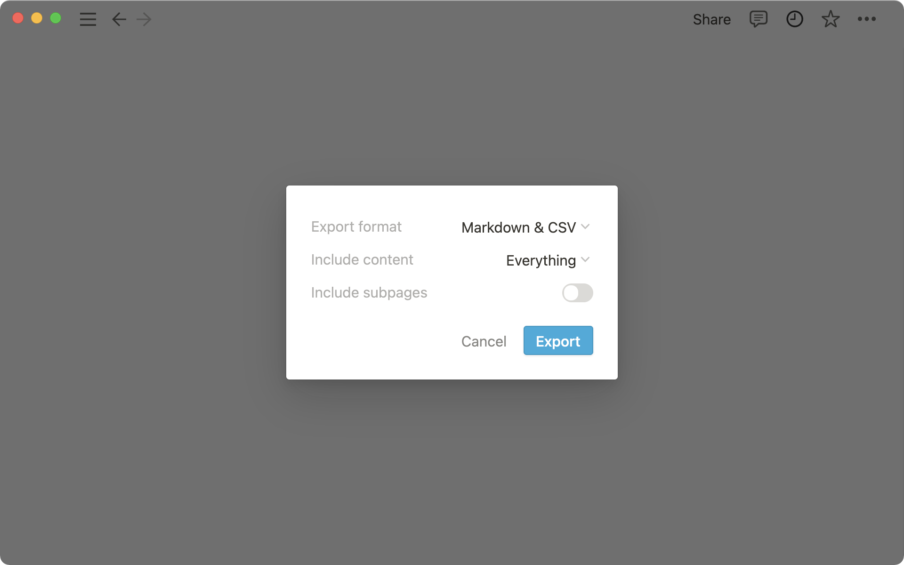
Task: Select Markdown & CSV format option
Action: pyautogui.click(x=524, y=226)
